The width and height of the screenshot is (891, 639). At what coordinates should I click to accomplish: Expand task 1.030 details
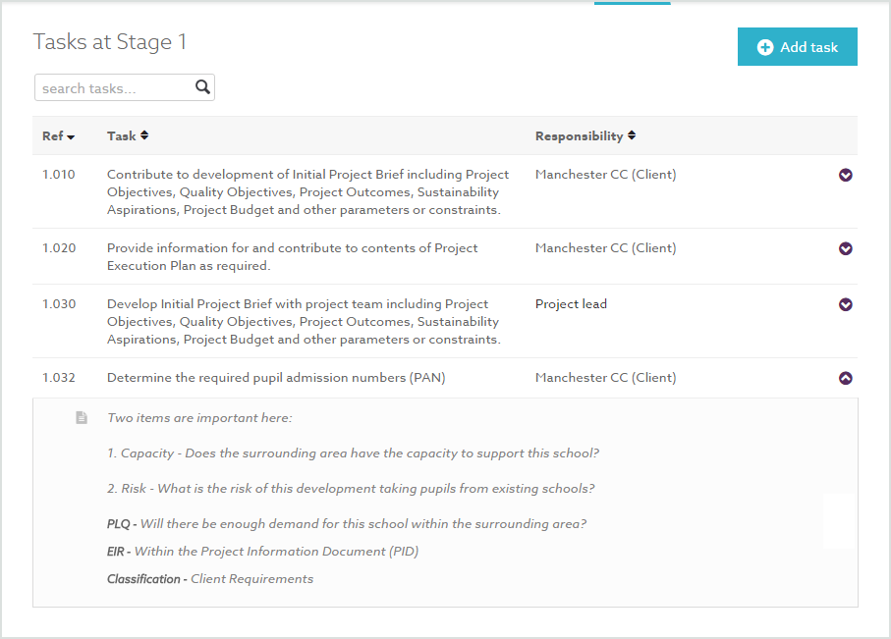(846, 304)
